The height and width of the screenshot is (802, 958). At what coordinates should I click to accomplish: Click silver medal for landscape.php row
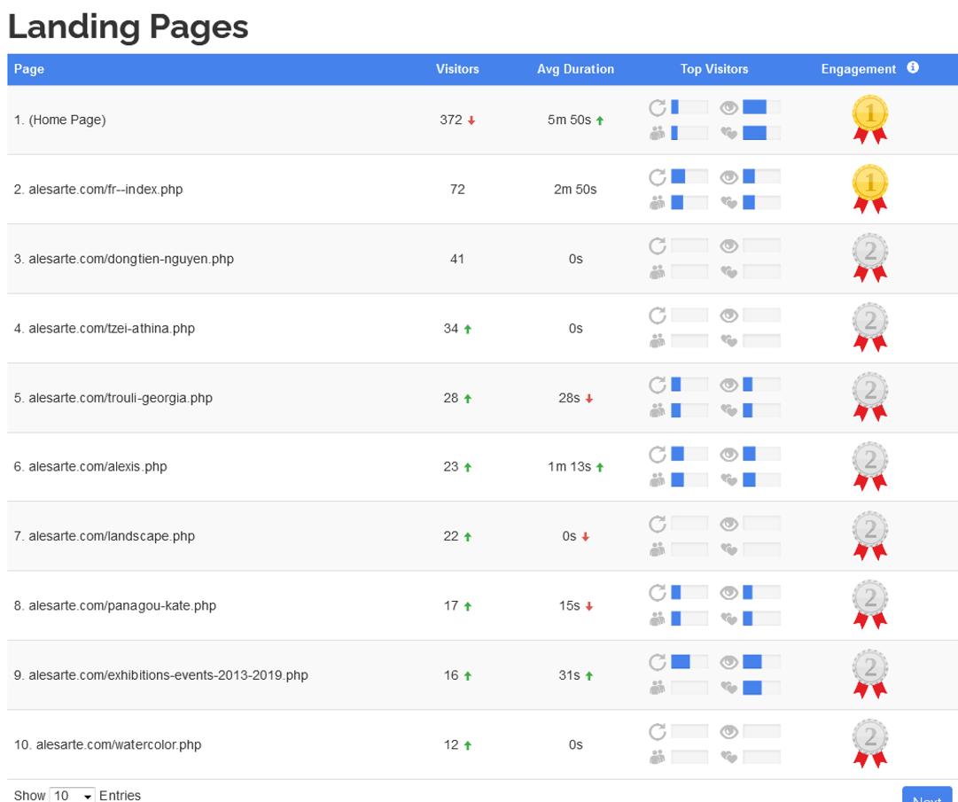pyautogui.click(x=870, y=535)
